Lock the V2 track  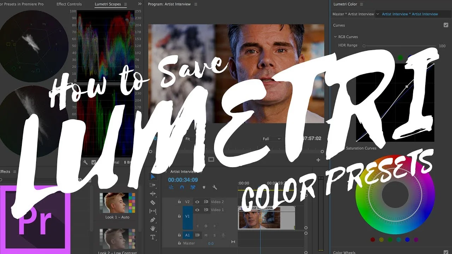(x=179, y=202)
